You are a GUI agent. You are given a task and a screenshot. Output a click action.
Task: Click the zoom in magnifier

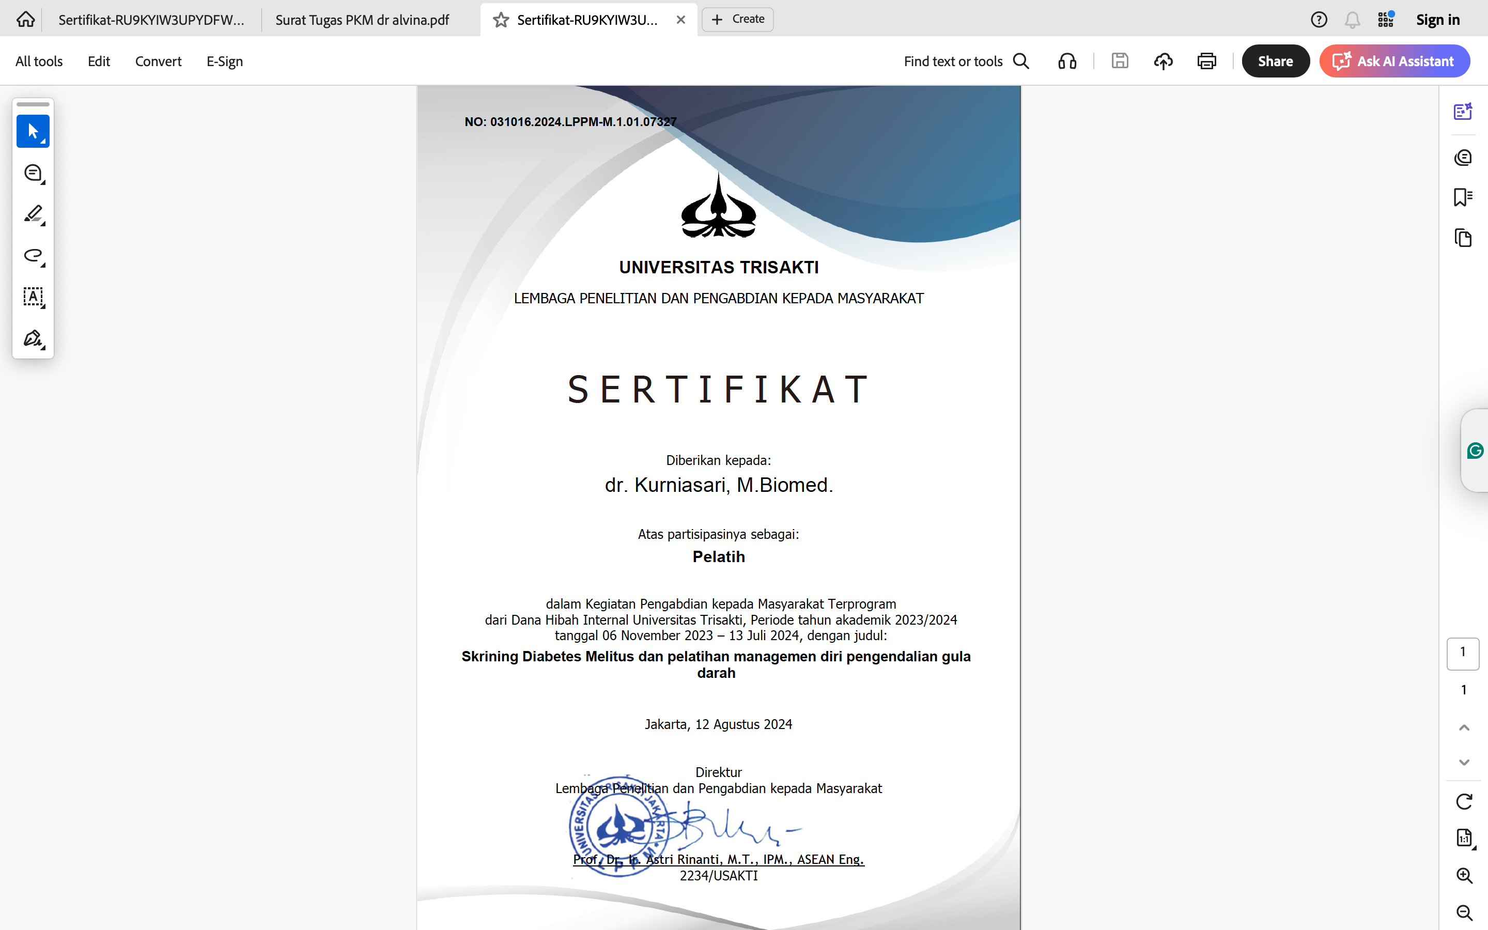pyautogui.click(x=1464, y=875)
